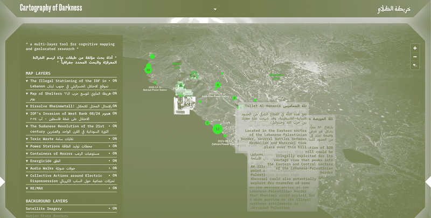Viewport: 431px width, 218px height.
Task: Open the white photo thumbnail on the coast
Action: tap(184, 105)
